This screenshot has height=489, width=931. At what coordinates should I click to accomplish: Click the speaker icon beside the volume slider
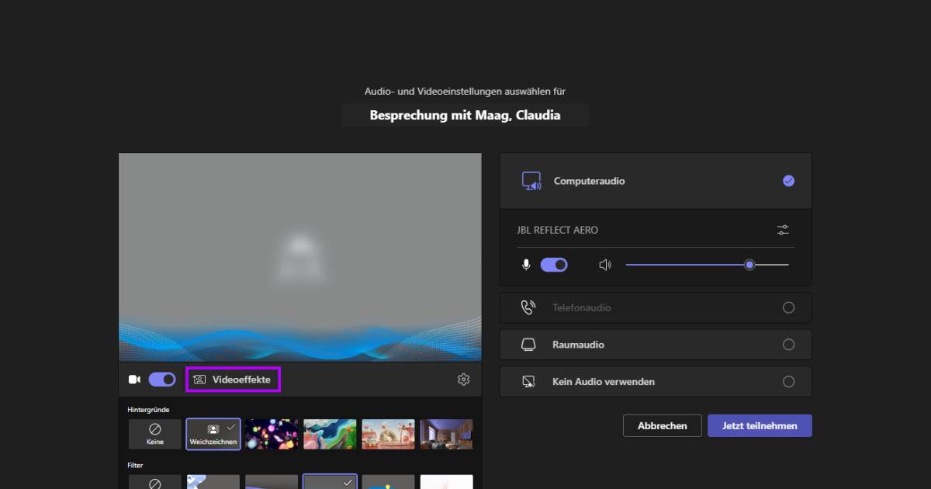click(604, 264)
